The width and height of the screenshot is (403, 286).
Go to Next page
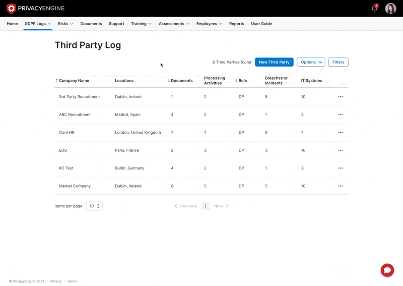coord(221,206)
